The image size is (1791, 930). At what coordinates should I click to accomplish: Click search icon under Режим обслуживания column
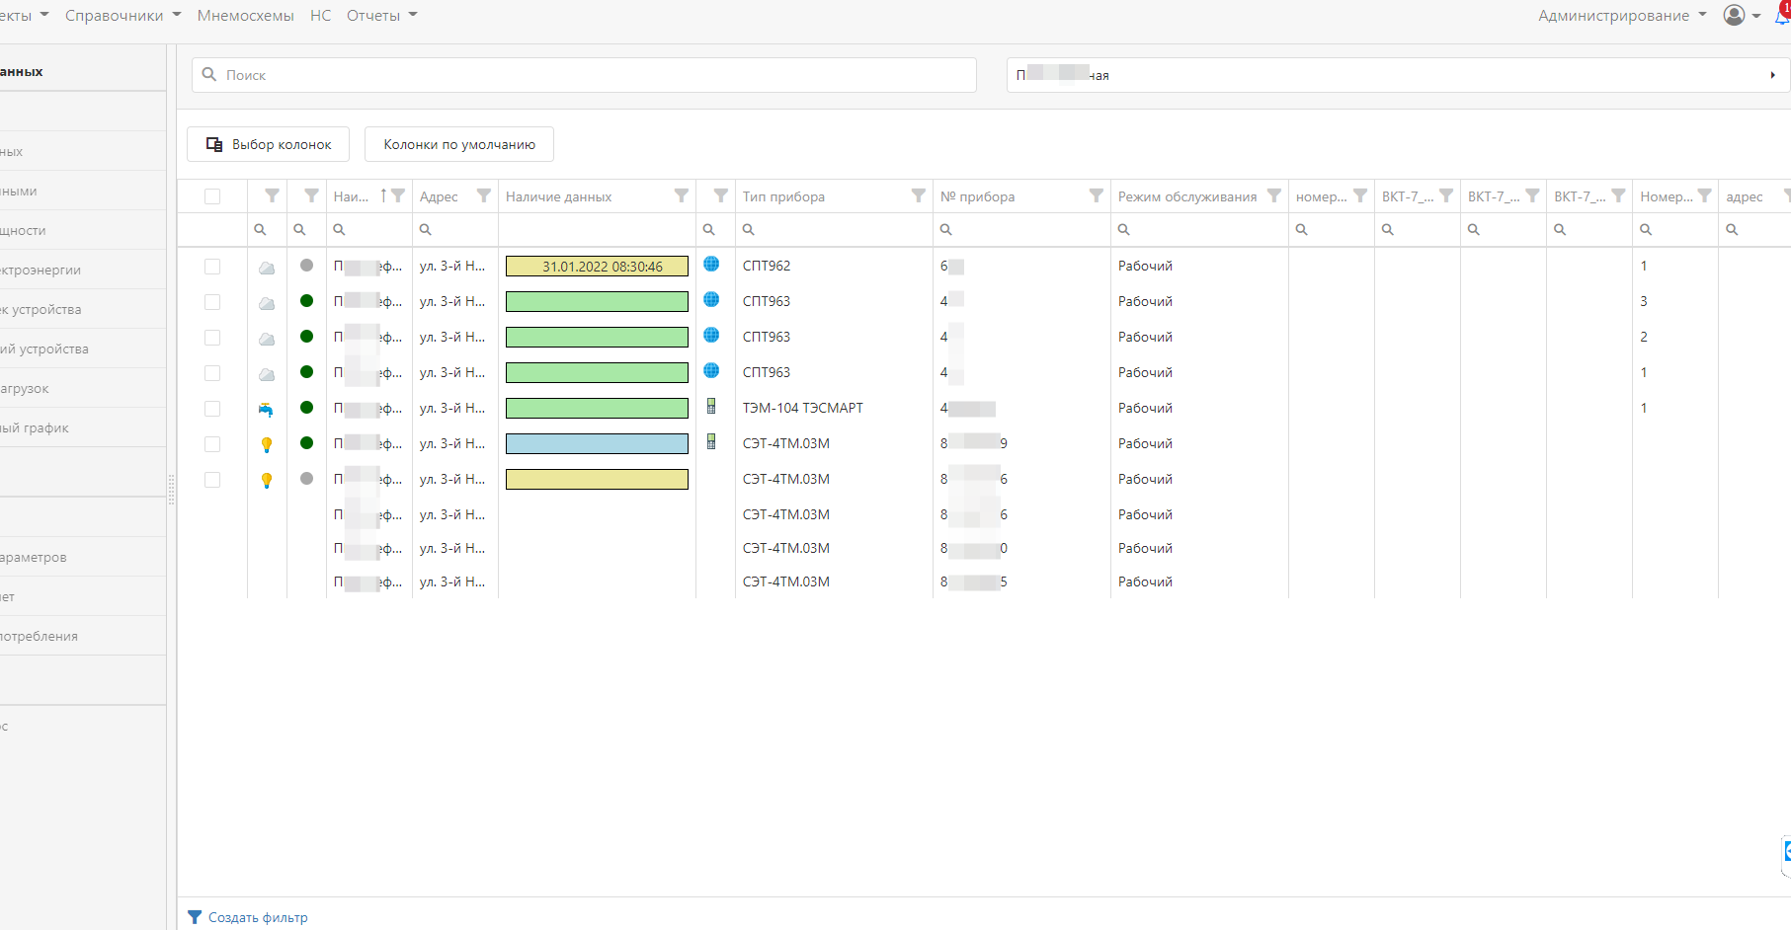coord(1124,229)
